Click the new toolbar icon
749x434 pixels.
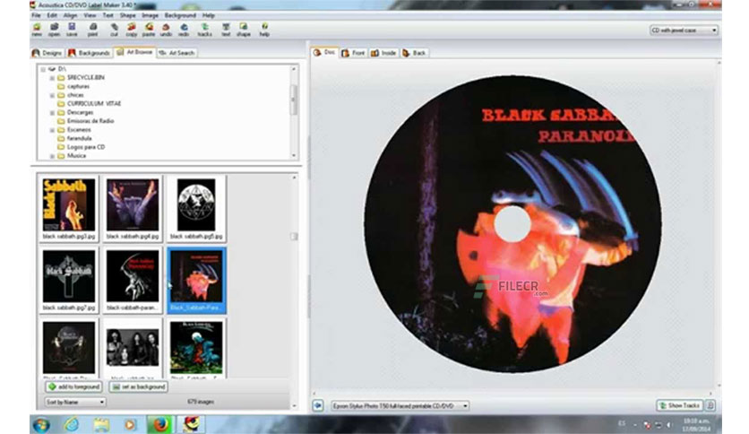(37, 30)
